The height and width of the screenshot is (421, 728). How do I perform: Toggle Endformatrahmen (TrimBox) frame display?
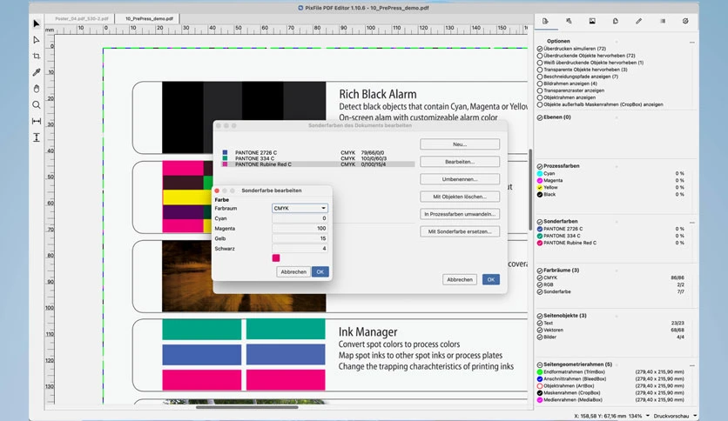click(x=540, y=371)
